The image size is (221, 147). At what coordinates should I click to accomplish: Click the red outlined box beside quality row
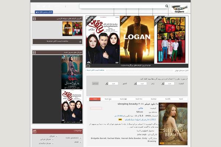click(96, 108)
